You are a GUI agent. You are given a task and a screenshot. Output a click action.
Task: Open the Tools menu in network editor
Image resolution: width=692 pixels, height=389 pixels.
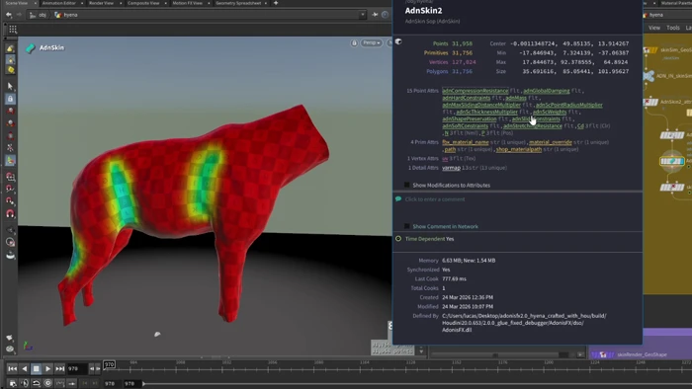(673, 28)
